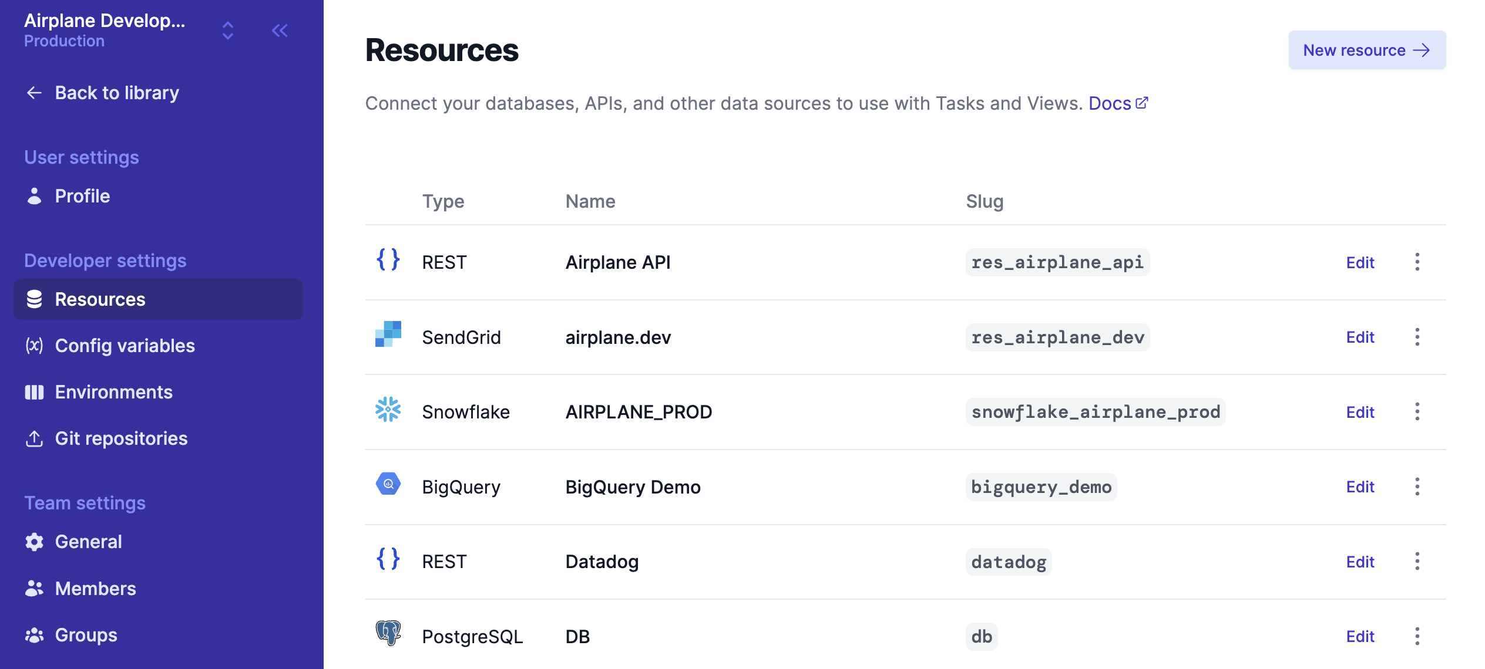Click the Git repositories upload icon
This screenshot has width=1485, height=669.
[x=34, y=438]
